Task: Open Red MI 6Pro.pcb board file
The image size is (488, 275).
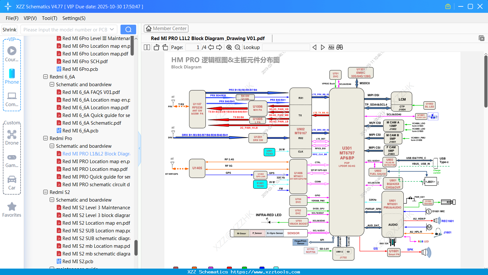Action: [x=80, y=69]
